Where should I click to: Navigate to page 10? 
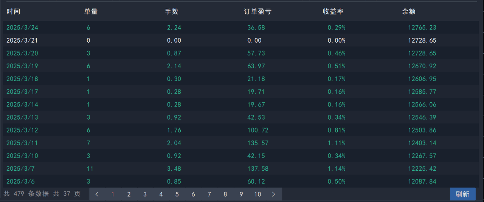258,194
